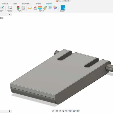The height and width of the screenshot is (113, 113).
Task: Activate the radio button beside browser root
Action: coord(2,18)
